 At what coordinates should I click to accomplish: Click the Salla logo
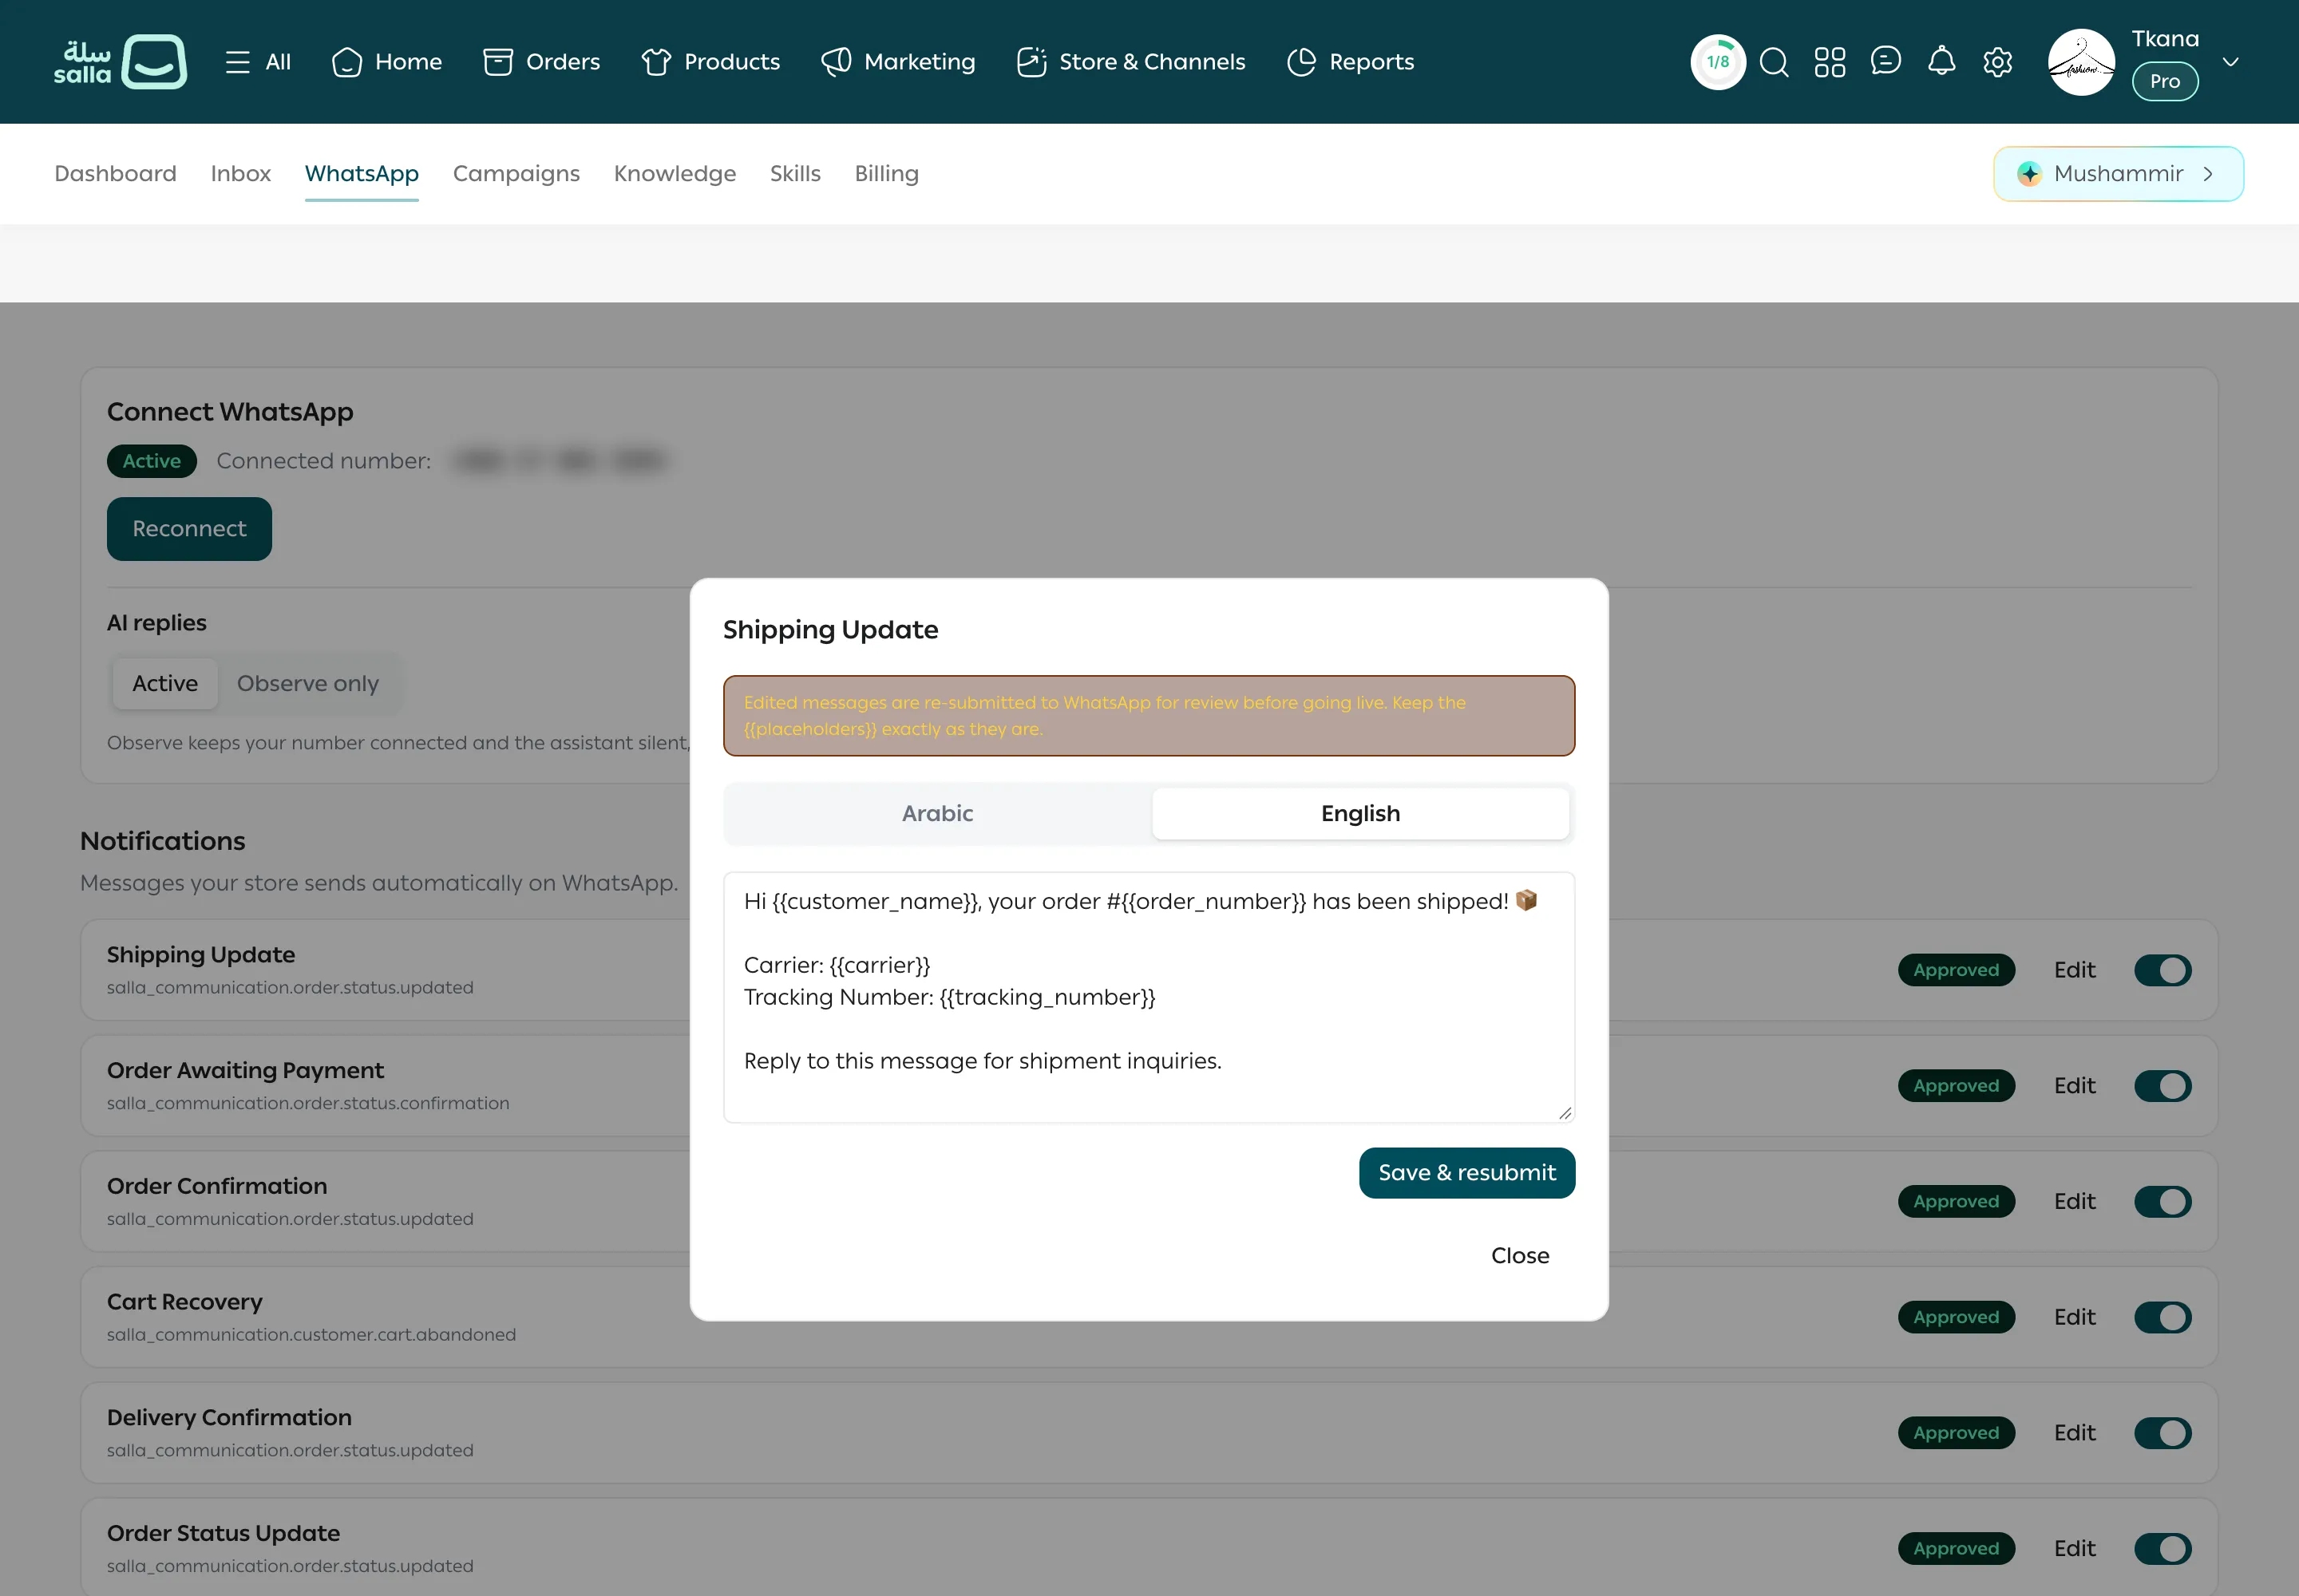point(120,62)
